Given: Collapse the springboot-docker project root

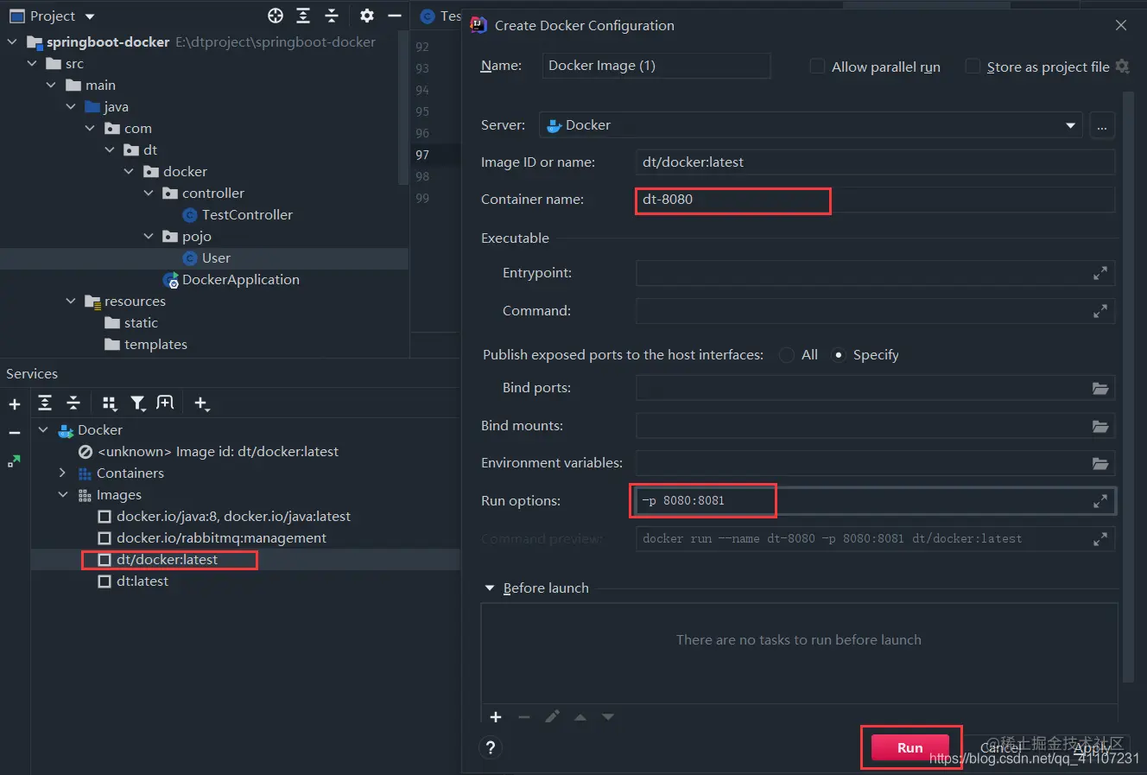Looking at the screenshot, I should (x=13, y=42).
